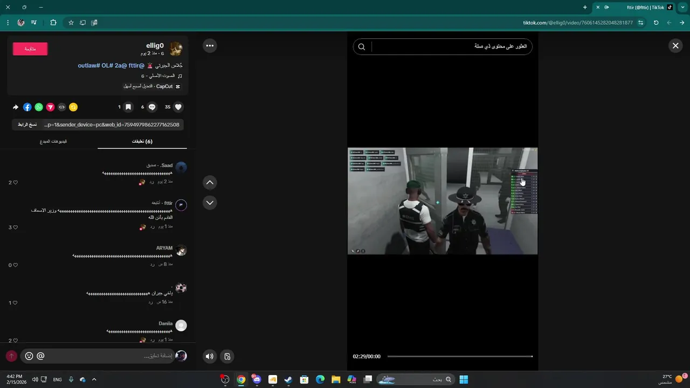
Task: Open the three-dots more options menu
Action: point(210,46)
